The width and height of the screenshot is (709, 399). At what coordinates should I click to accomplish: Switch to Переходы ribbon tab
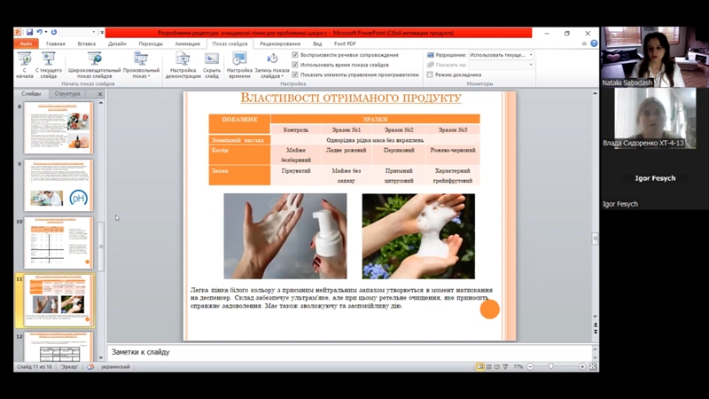point(151,43)
